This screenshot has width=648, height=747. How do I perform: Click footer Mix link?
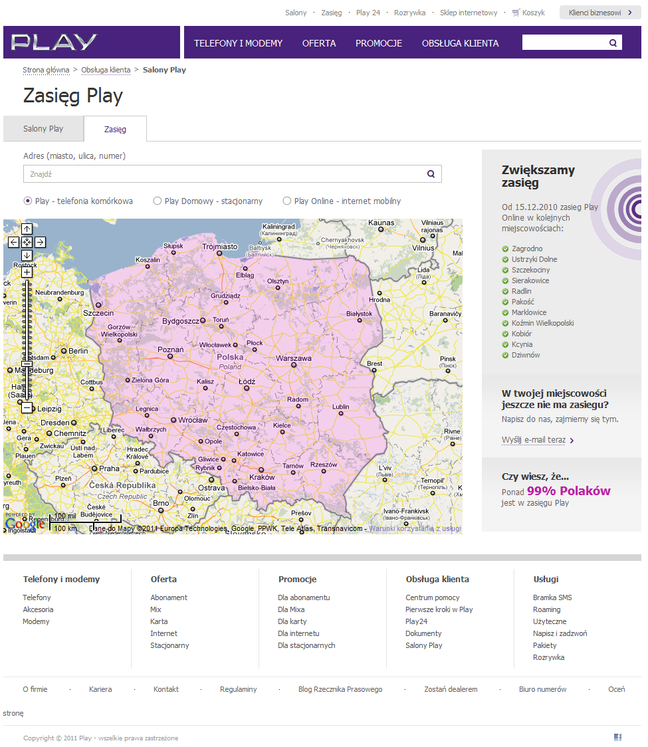click(x=156, y=609)
